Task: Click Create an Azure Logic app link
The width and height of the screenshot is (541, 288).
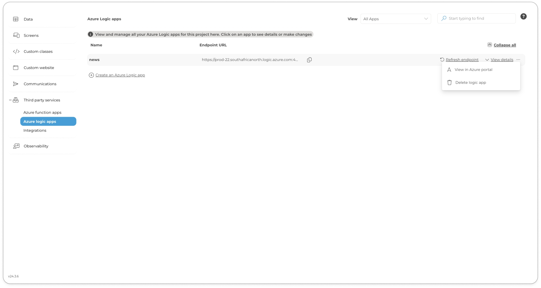Action: [x=120, y=75]
